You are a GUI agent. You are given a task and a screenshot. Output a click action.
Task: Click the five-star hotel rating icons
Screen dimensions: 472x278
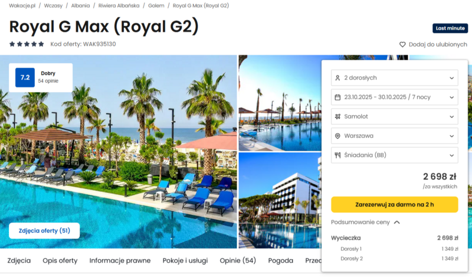[x=27, y=44]
